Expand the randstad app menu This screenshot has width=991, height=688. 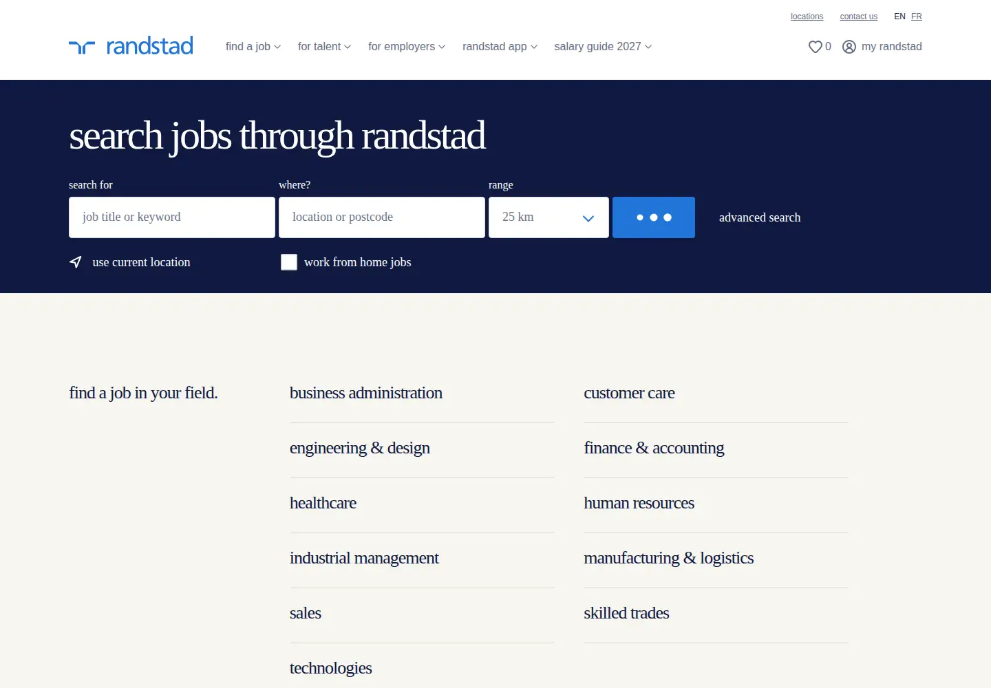pos(500,47)
